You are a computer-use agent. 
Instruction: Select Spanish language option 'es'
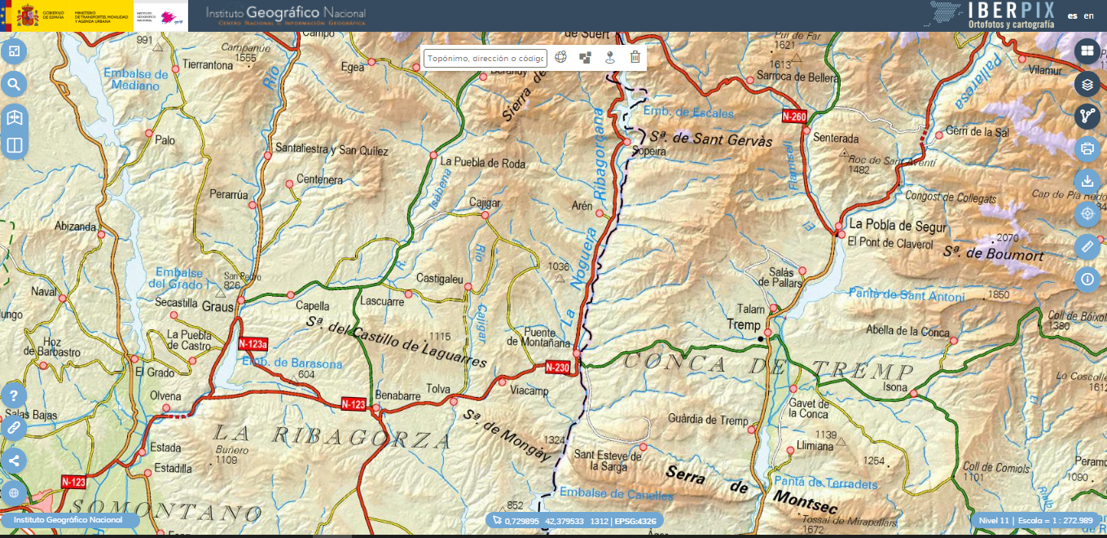pos(1072,15)
